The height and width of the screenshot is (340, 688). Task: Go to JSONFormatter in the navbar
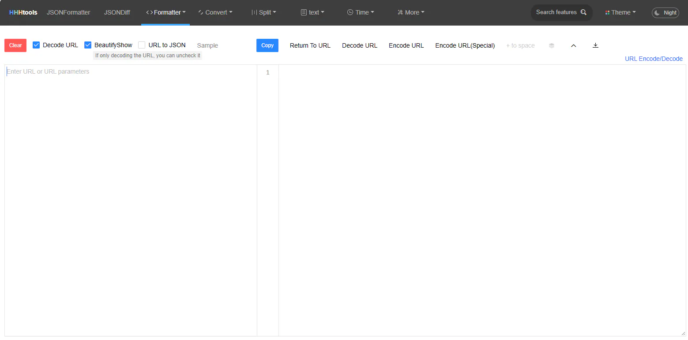(x=68, y=12)
